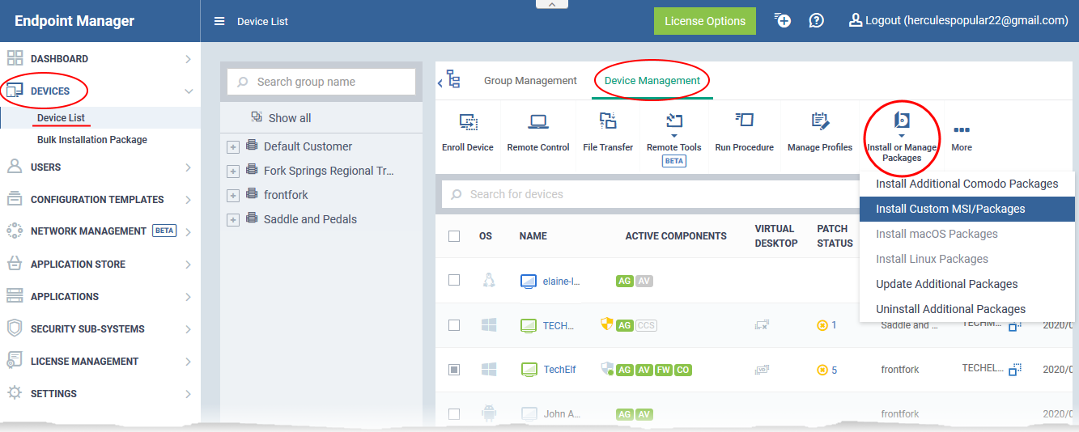The width and height of the screenshot is (1079, 432).
Task: Click the Users person icon
Action: pos(15,167)
